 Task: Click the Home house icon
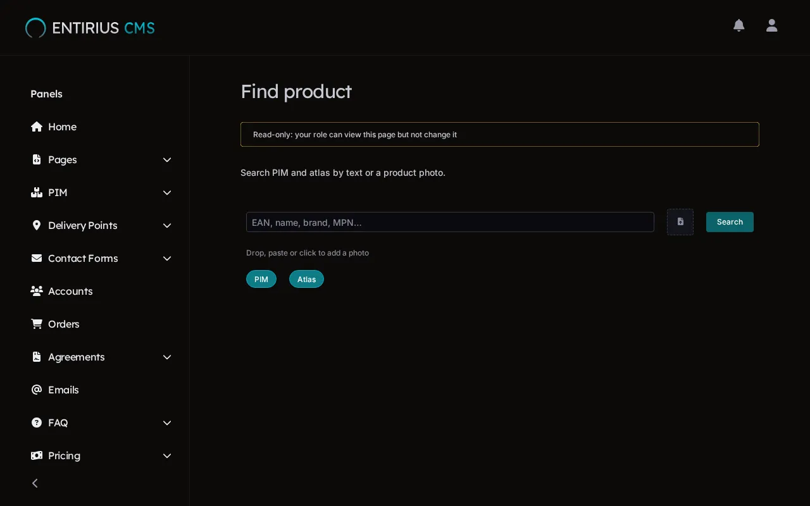[37, 126]
